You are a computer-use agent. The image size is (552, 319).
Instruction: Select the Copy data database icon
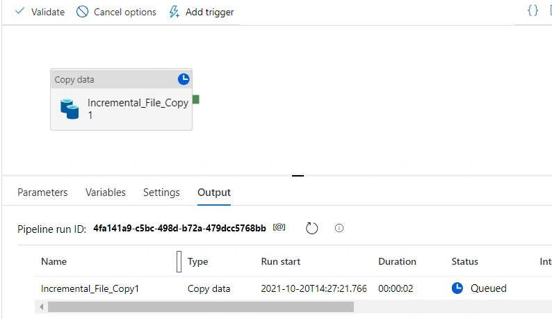[70, 109]
